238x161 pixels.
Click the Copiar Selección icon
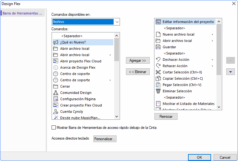(158, 78)
